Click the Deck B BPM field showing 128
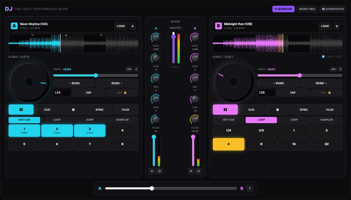The width and height of the screenshot is (351, 200). tap(266, 92)
